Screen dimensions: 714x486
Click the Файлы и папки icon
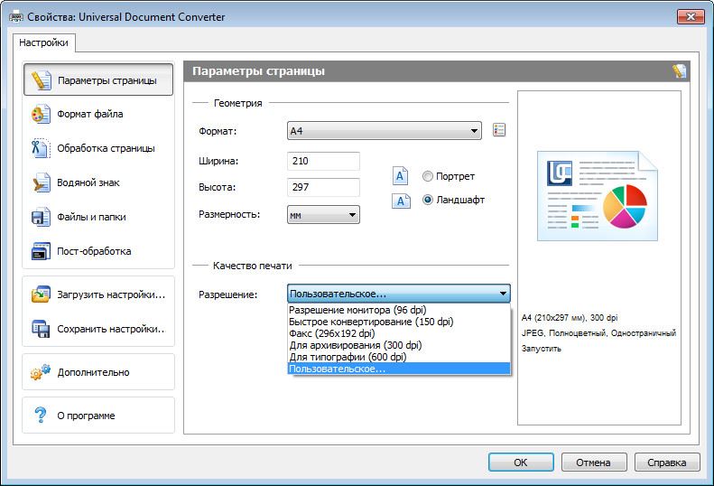click(41, 218)
